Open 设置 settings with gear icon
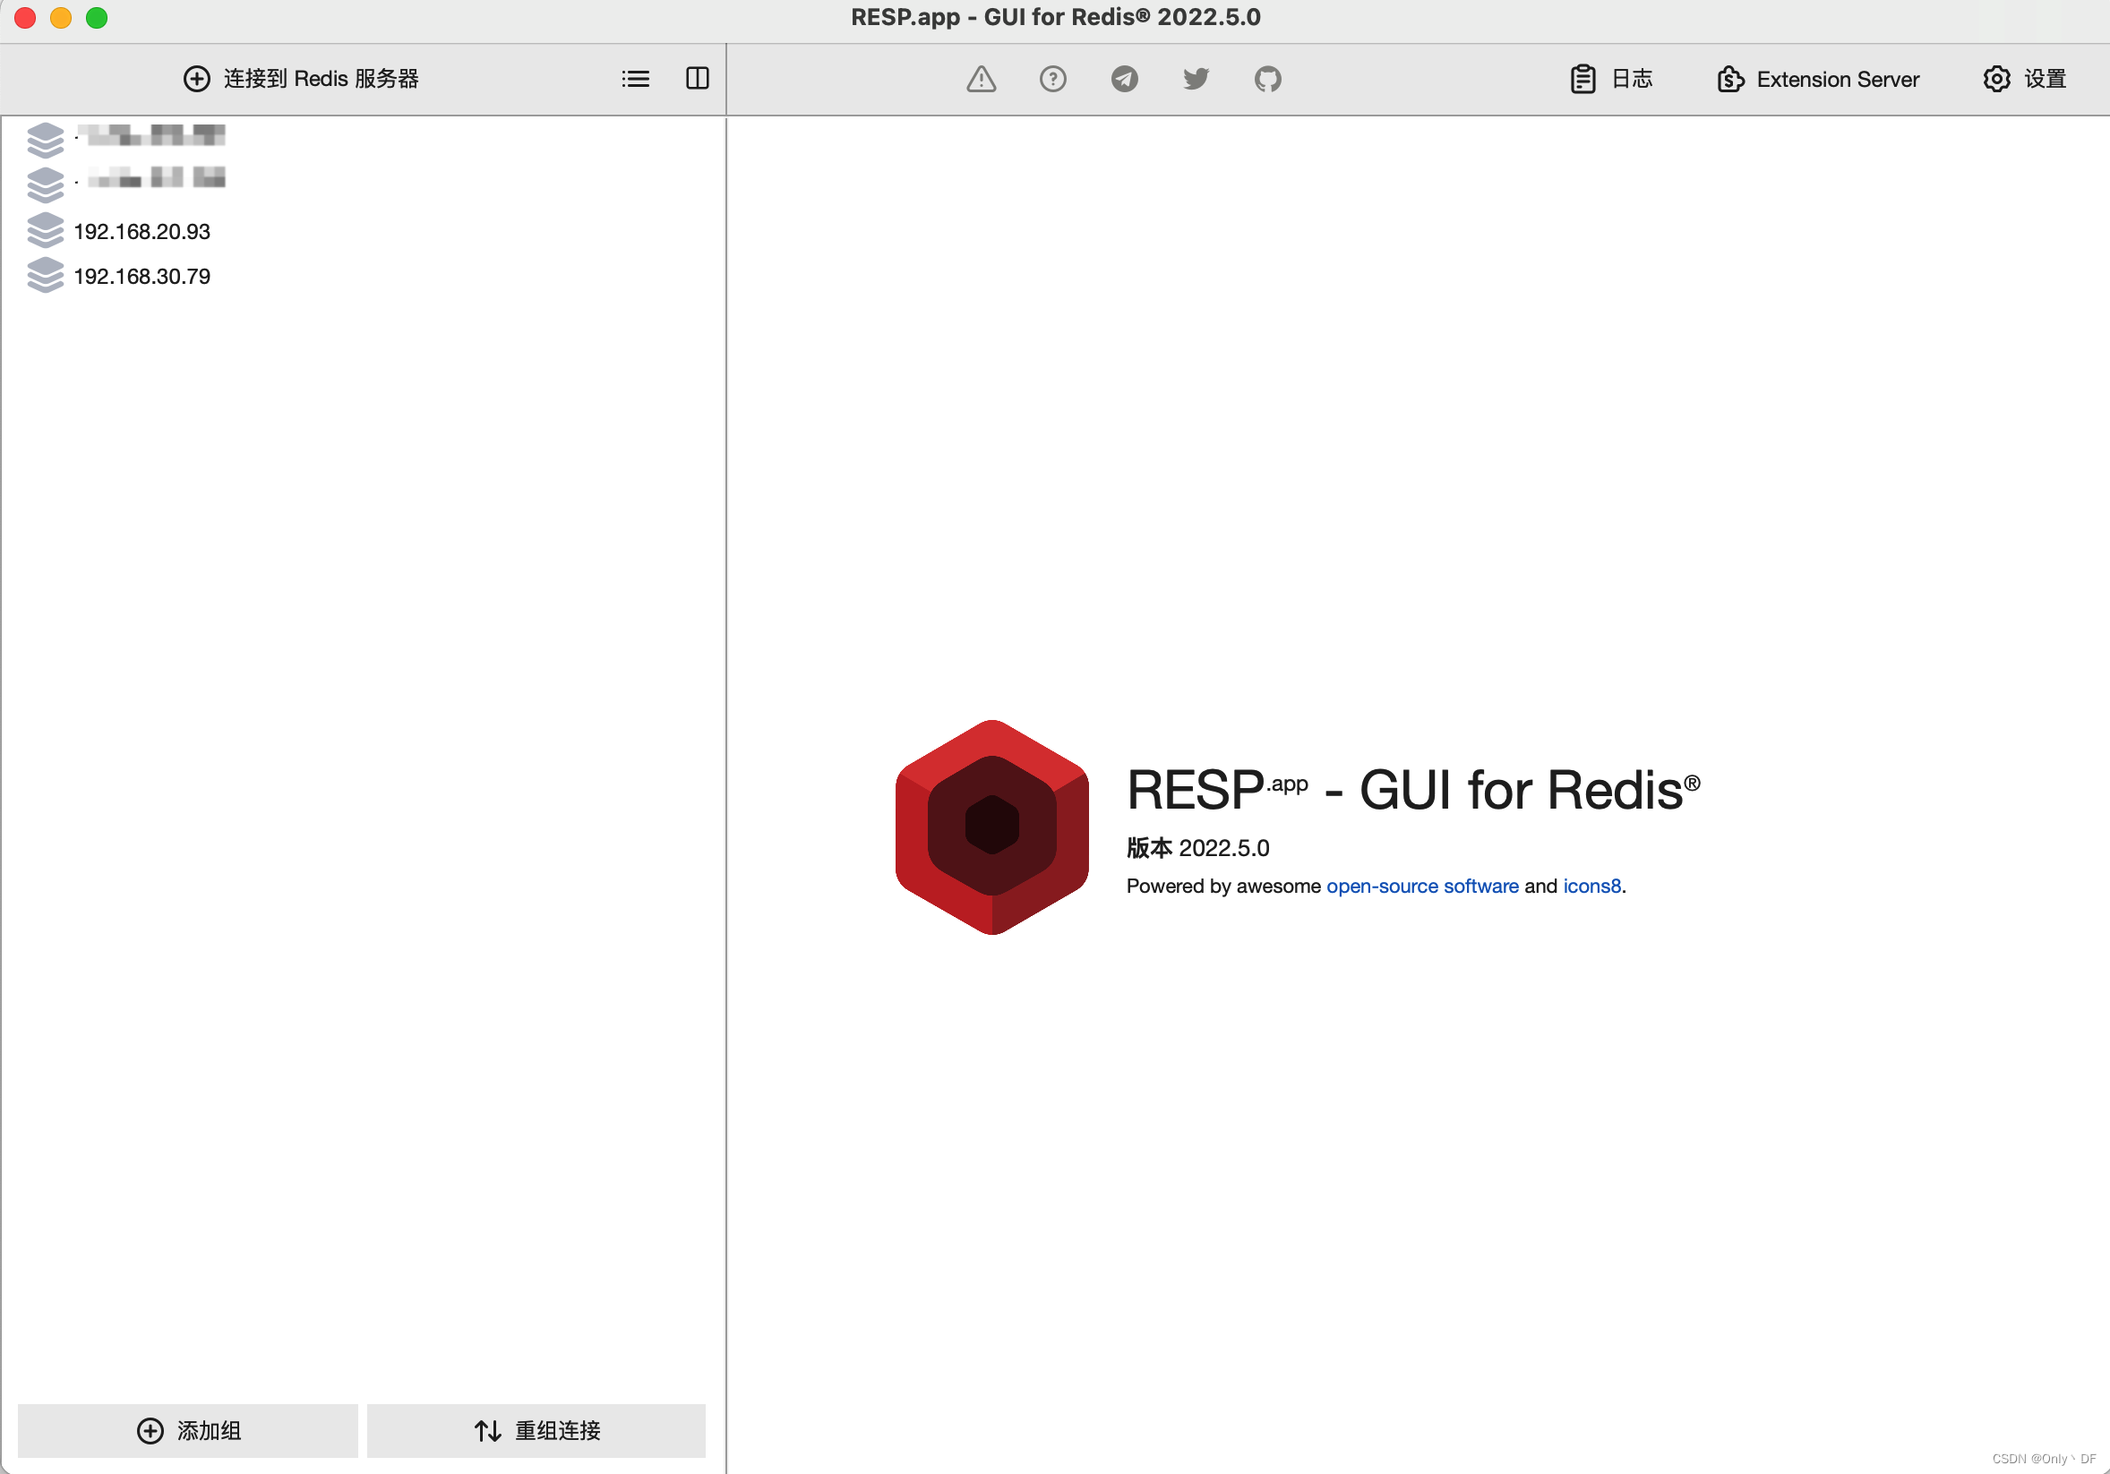This screenshot has height=1474, width=2110. coord(2025,79)
